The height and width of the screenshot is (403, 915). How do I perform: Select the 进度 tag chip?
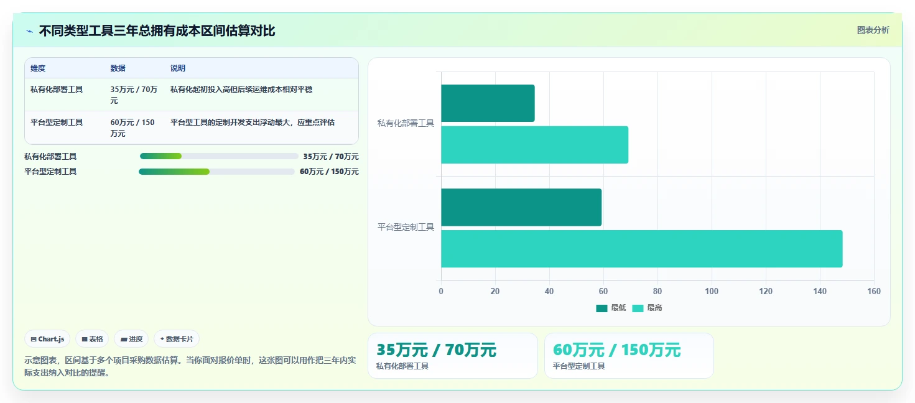(131, 339)
